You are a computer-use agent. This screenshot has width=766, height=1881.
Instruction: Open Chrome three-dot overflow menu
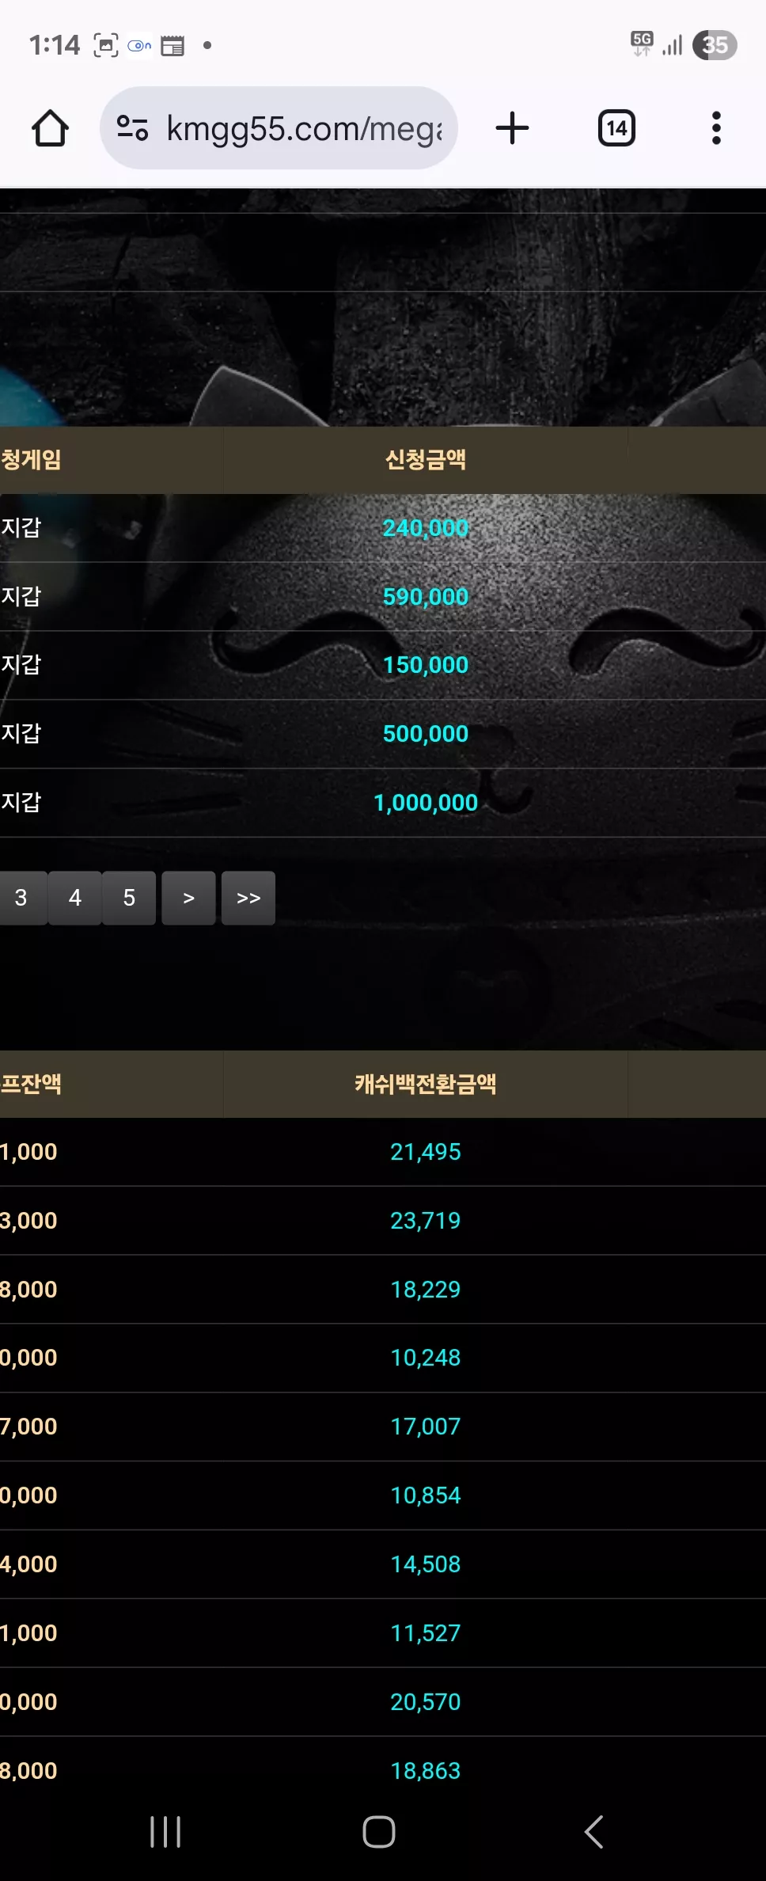click(716, 128)
